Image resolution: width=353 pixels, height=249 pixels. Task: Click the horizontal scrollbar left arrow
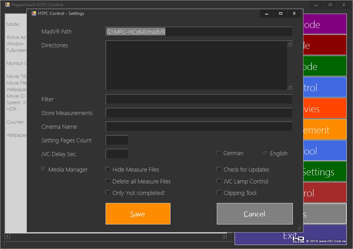coord(7,236)
